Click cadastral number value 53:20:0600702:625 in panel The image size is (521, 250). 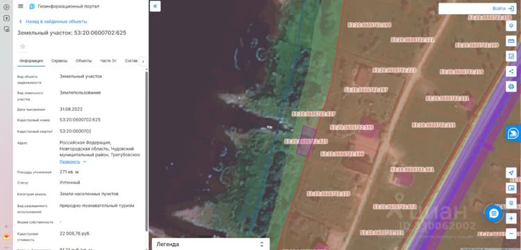pos(80,120)
